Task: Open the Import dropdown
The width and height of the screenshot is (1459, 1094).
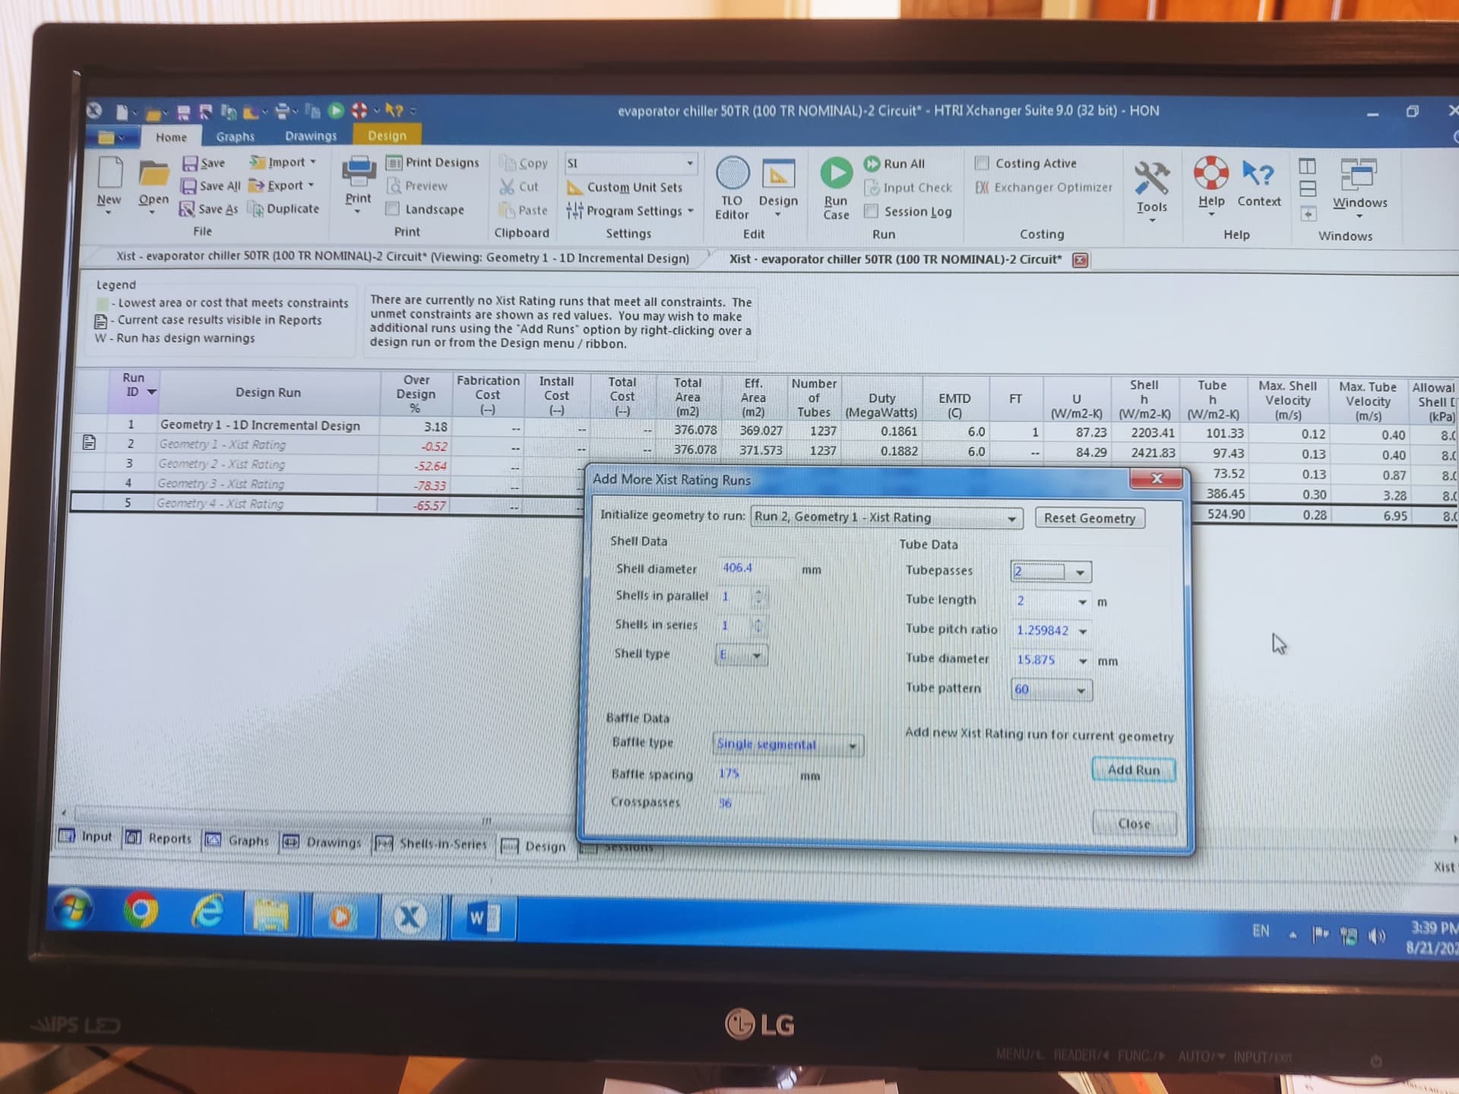Action: tap(312, 162)
